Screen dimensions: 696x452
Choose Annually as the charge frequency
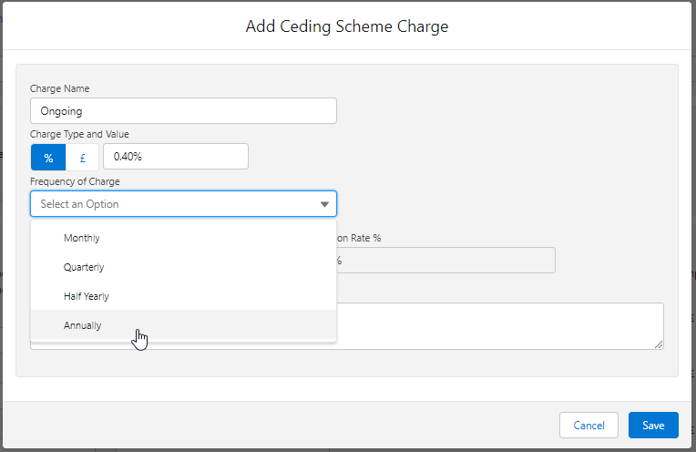[83, 325]
